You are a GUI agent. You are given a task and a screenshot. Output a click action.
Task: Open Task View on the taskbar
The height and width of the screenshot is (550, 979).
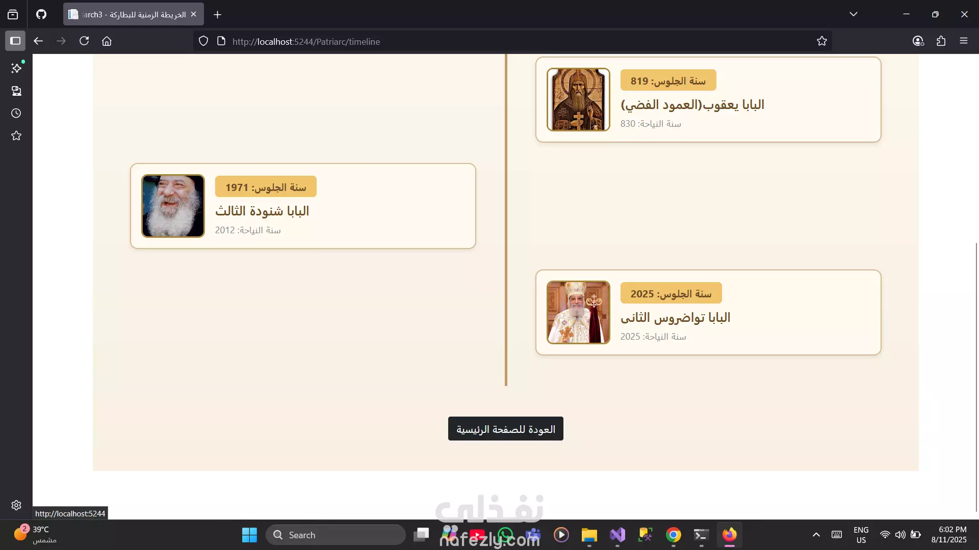422,535
